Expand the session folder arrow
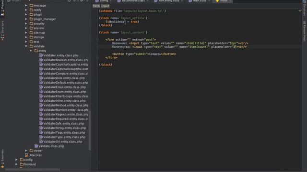The height and width of the screenshot is (172, 307). 26,28
